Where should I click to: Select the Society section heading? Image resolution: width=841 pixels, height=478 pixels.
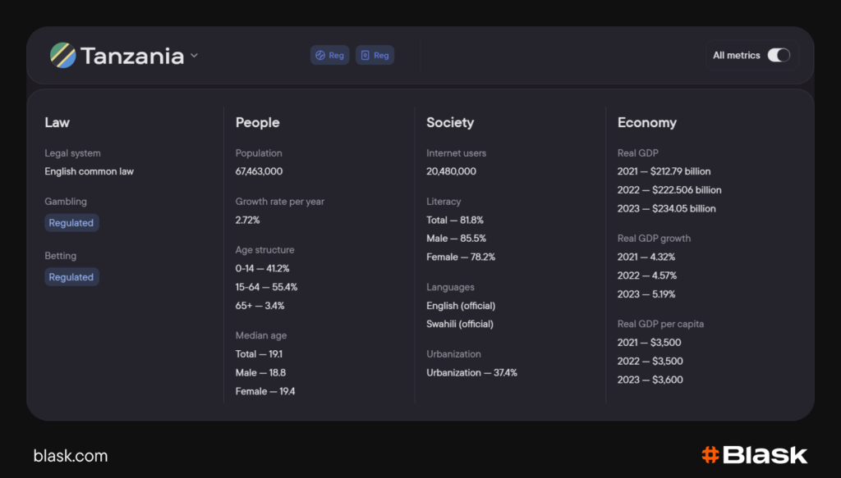point(450,123)
